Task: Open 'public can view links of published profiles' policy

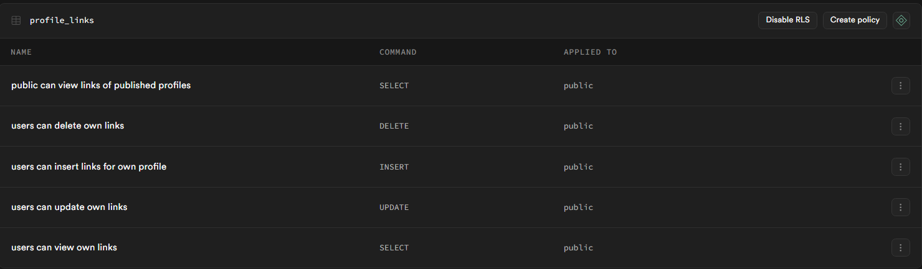Action: pos(101,85)
